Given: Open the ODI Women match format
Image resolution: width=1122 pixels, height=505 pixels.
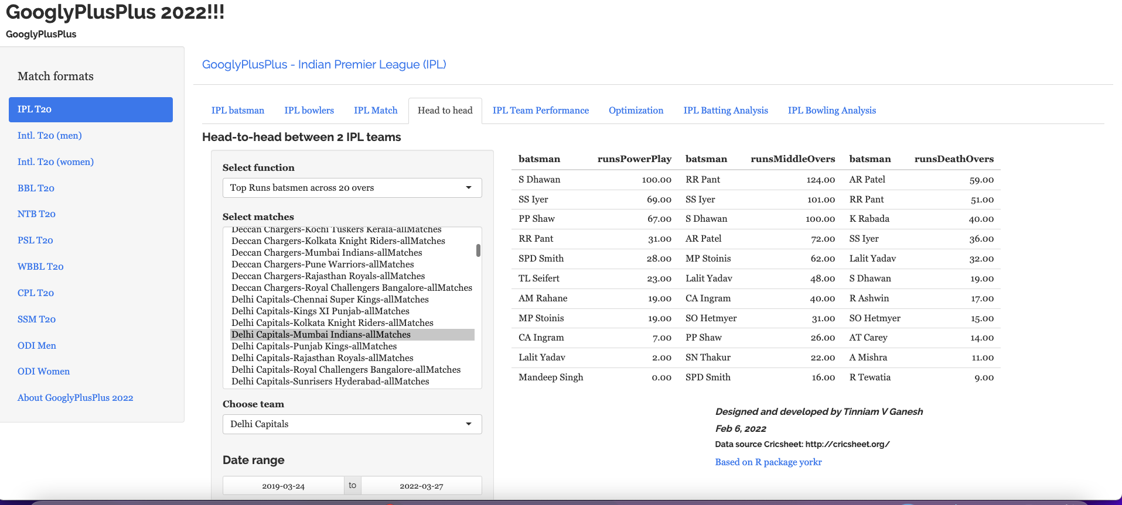Looking at the screenshot, I should (x=43, y=372).
